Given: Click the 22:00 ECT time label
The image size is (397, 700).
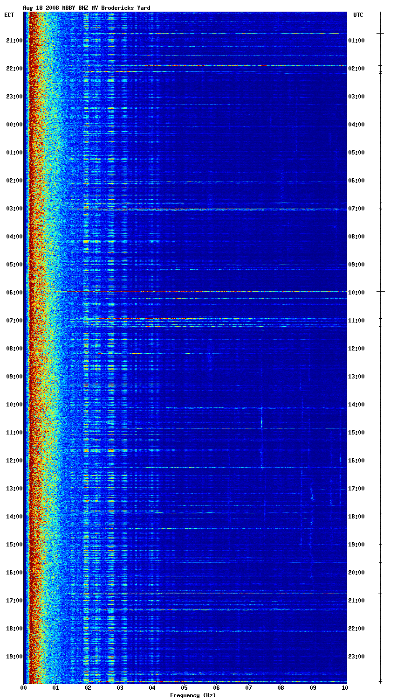Looking at the screenshot, I should [14, 69].
